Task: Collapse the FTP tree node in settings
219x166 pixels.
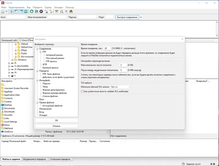Action: pos(41,52)
